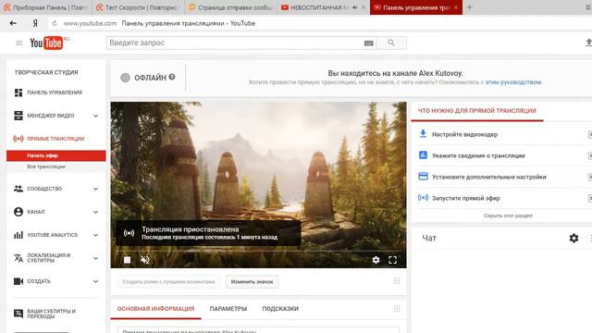The height and width of the screenshot is (333, 592).
Task: Click Скрыть этот раздел link
Action: click(508, 216)
